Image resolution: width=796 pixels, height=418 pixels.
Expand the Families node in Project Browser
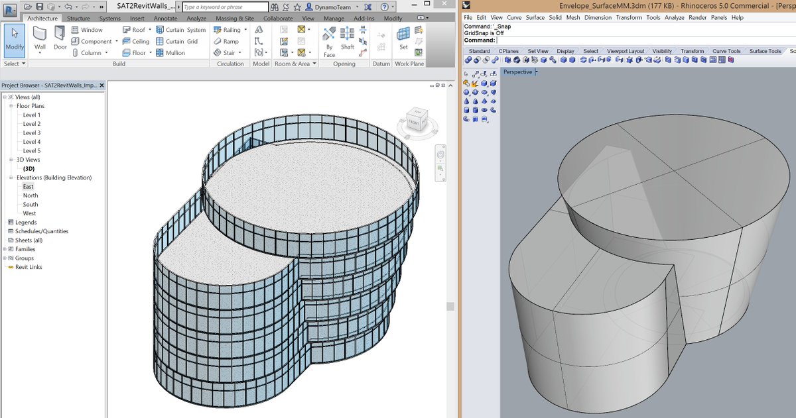click(5, 249)
